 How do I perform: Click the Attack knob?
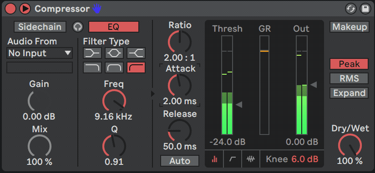(180, 85)
